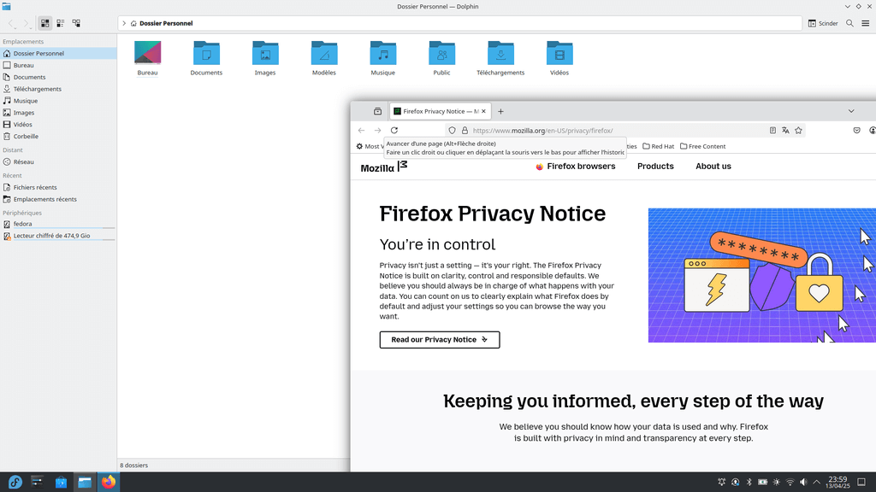Toggle Firefox reader view
Image resolution: width=876 pixels, height=492 pixels.
pos(772,131)
